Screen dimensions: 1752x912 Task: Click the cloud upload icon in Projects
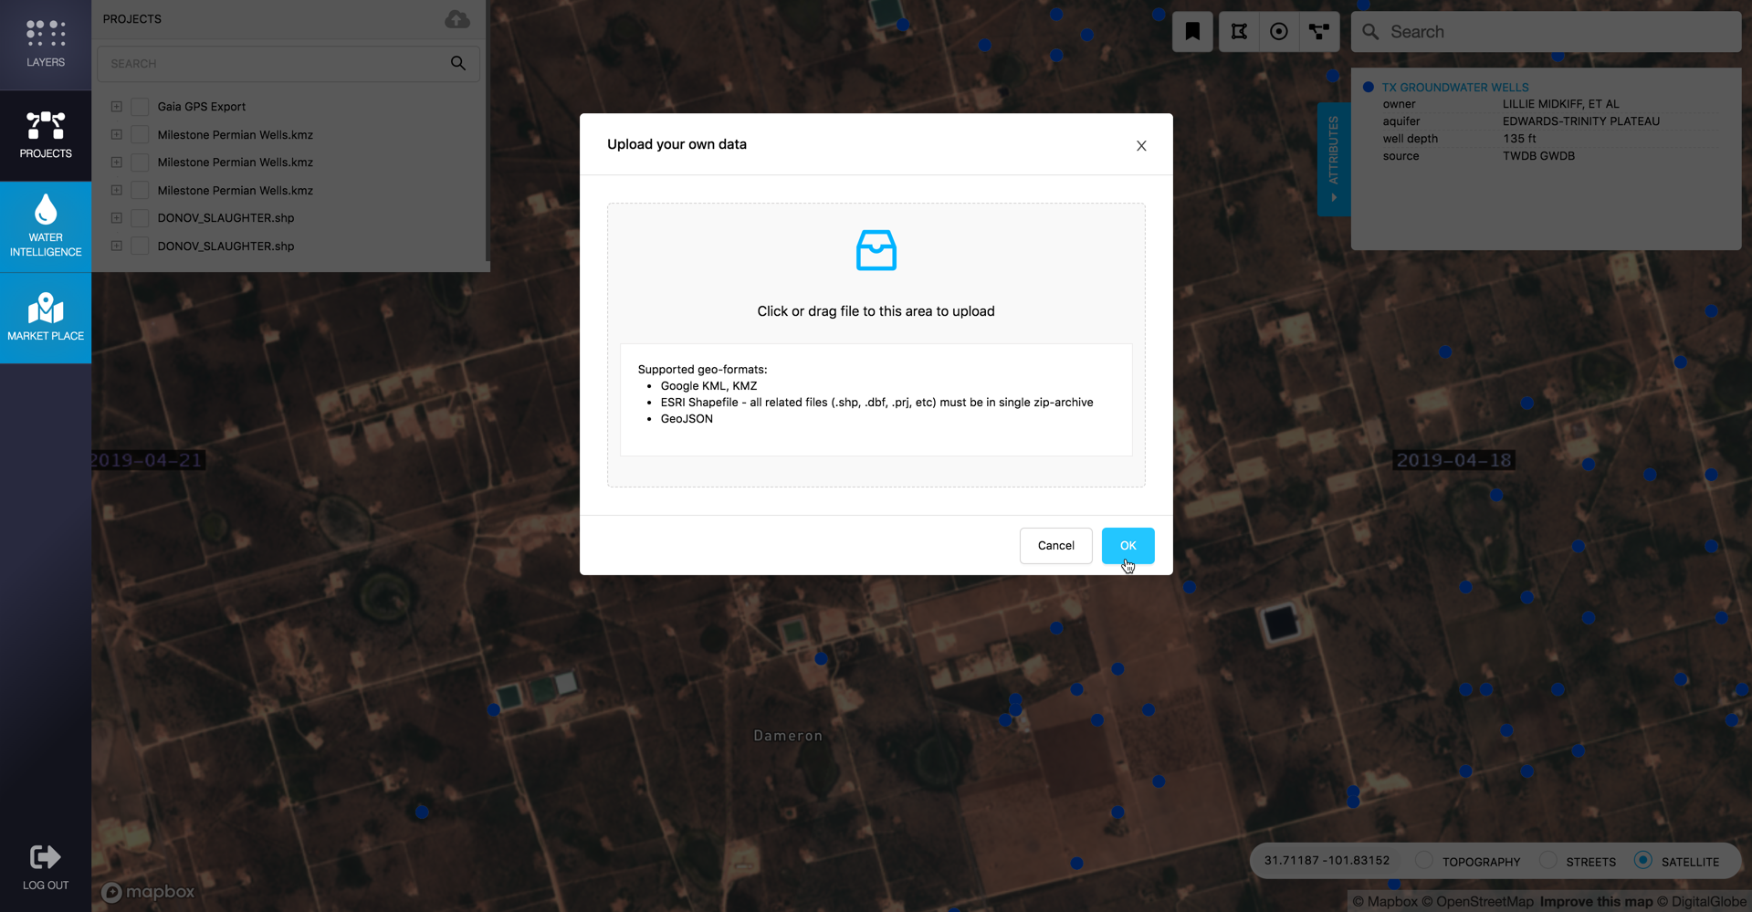pos(457,19)
